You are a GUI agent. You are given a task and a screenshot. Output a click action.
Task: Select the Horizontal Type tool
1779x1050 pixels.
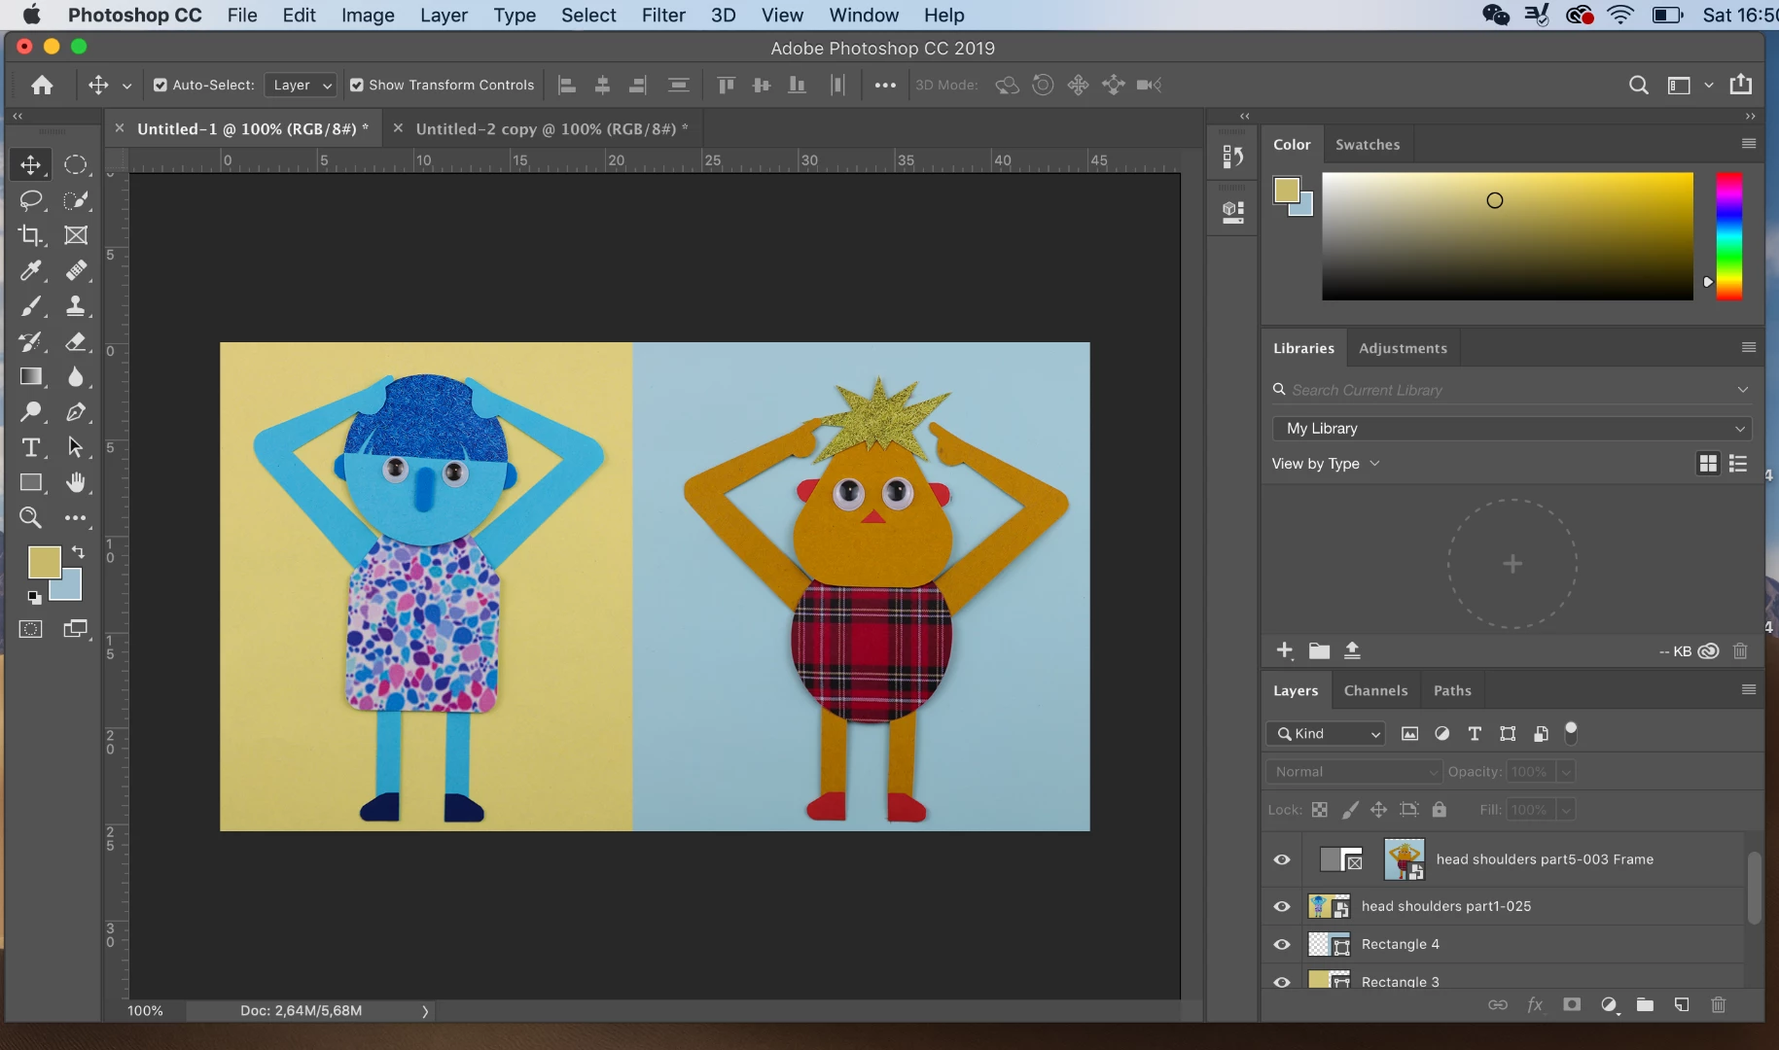click(30, 447)
